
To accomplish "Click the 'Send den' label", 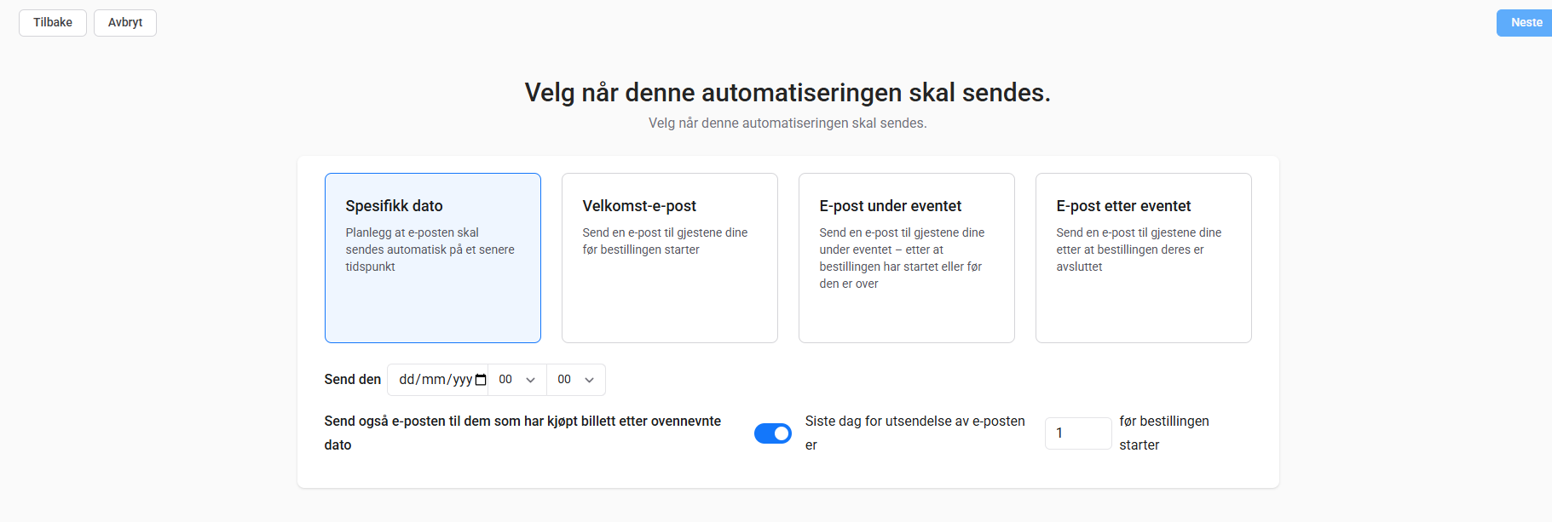I will [352, 380].
